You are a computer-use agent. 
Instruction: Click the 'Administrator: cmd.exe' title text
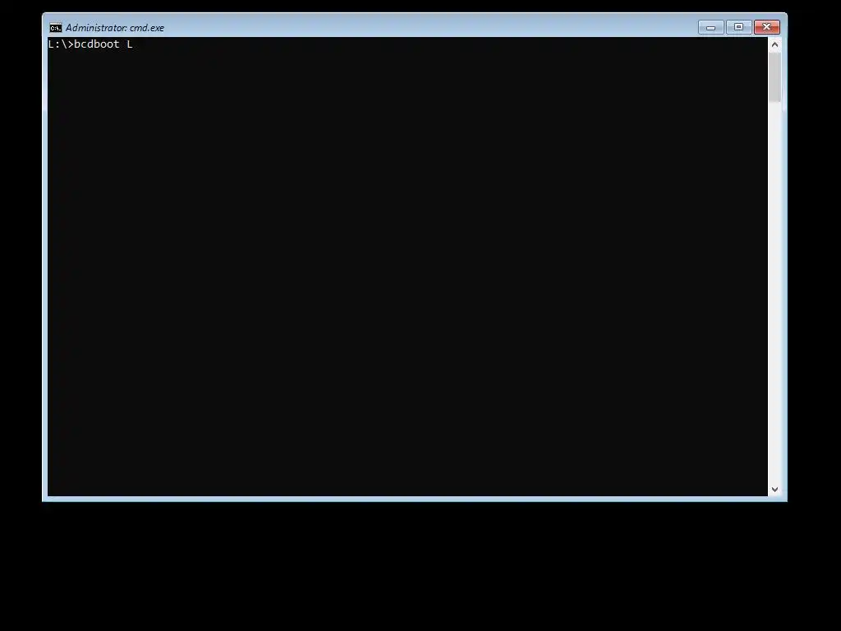pyautogui.click(x=115, y=28)
